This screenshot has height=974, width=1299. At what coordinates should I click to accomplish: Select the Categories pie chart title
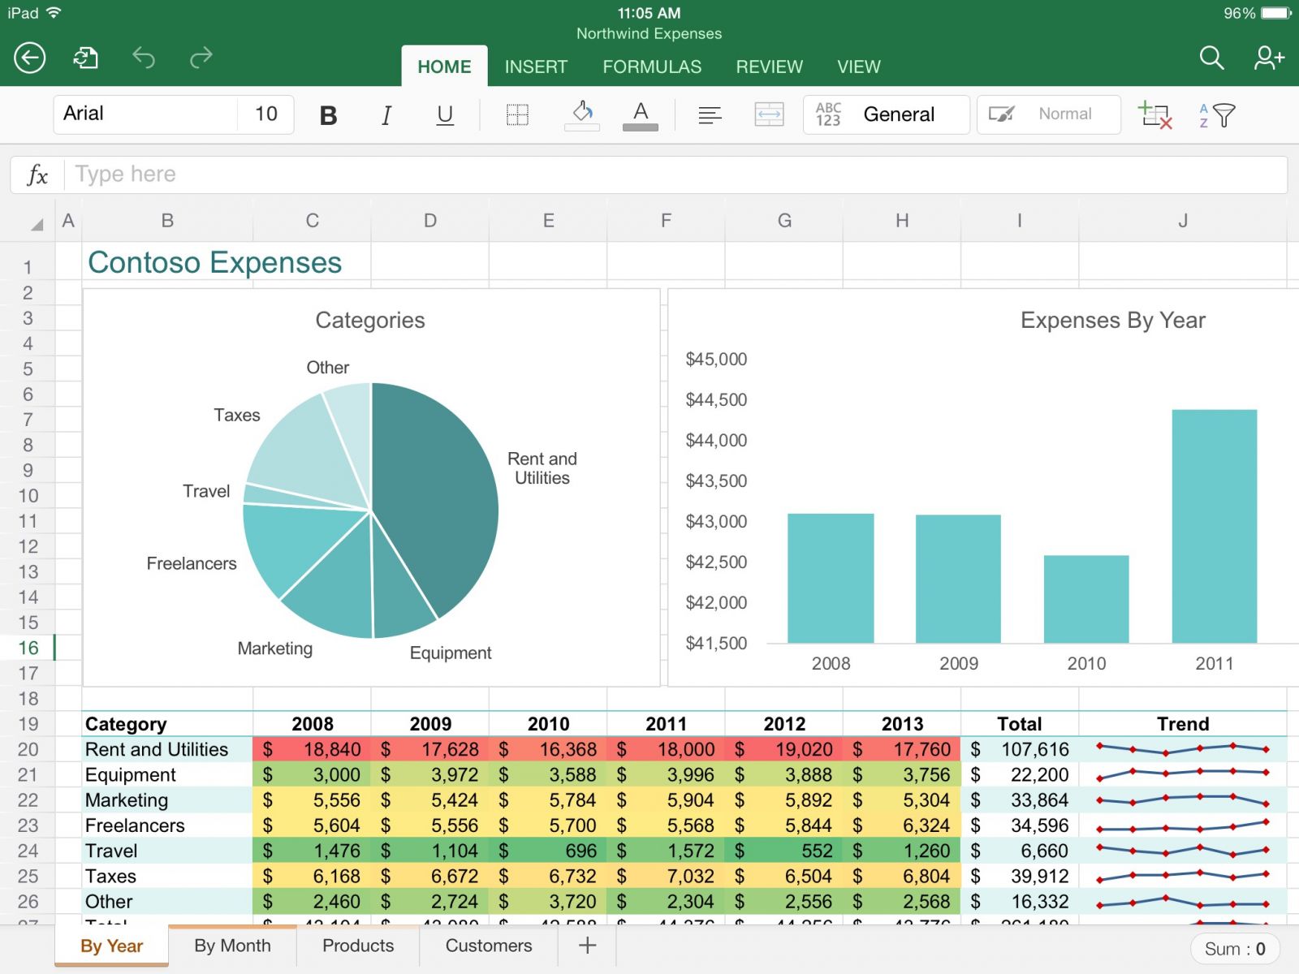coord(370,321)
